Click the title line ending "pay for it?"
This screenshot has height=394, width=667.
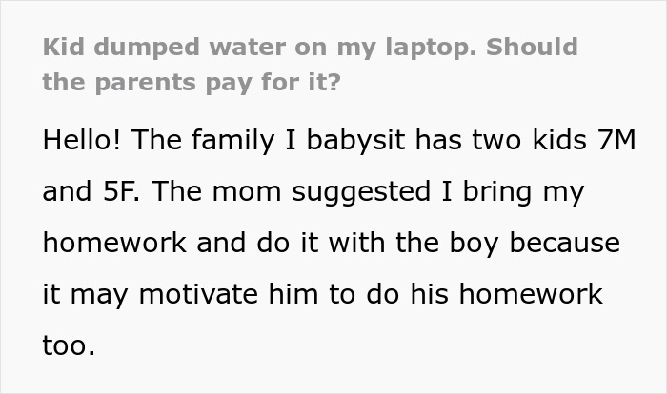tap(192, 82)
